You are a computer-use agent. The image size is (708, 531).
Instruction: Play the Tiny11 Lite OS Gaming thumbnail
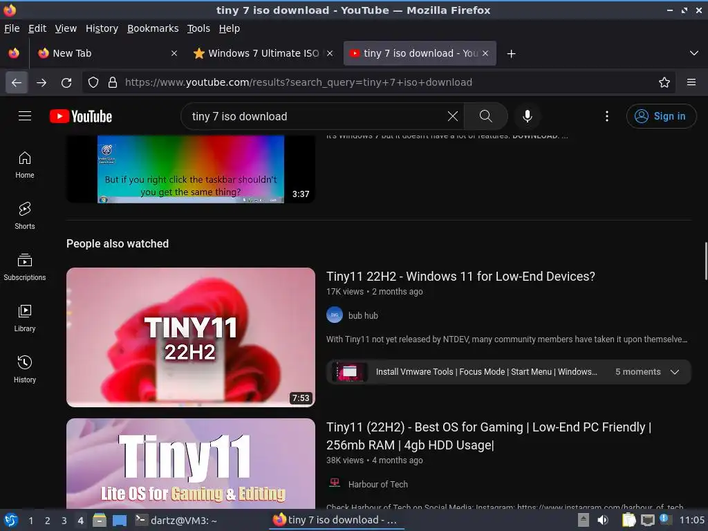191,464
